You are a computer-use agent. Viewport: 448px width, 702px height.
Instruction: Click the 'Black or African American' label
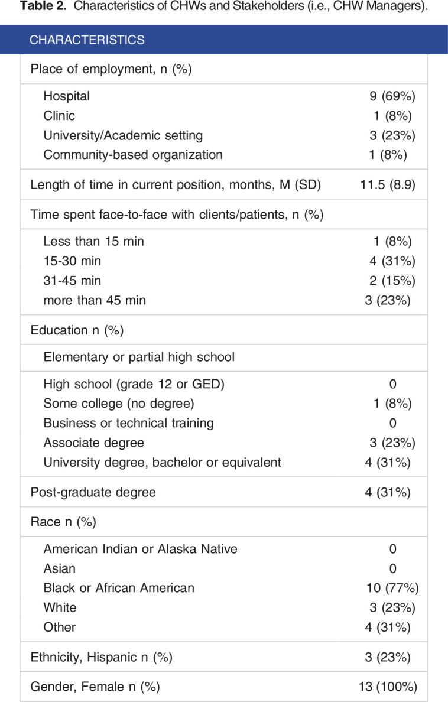click(119, 588)
